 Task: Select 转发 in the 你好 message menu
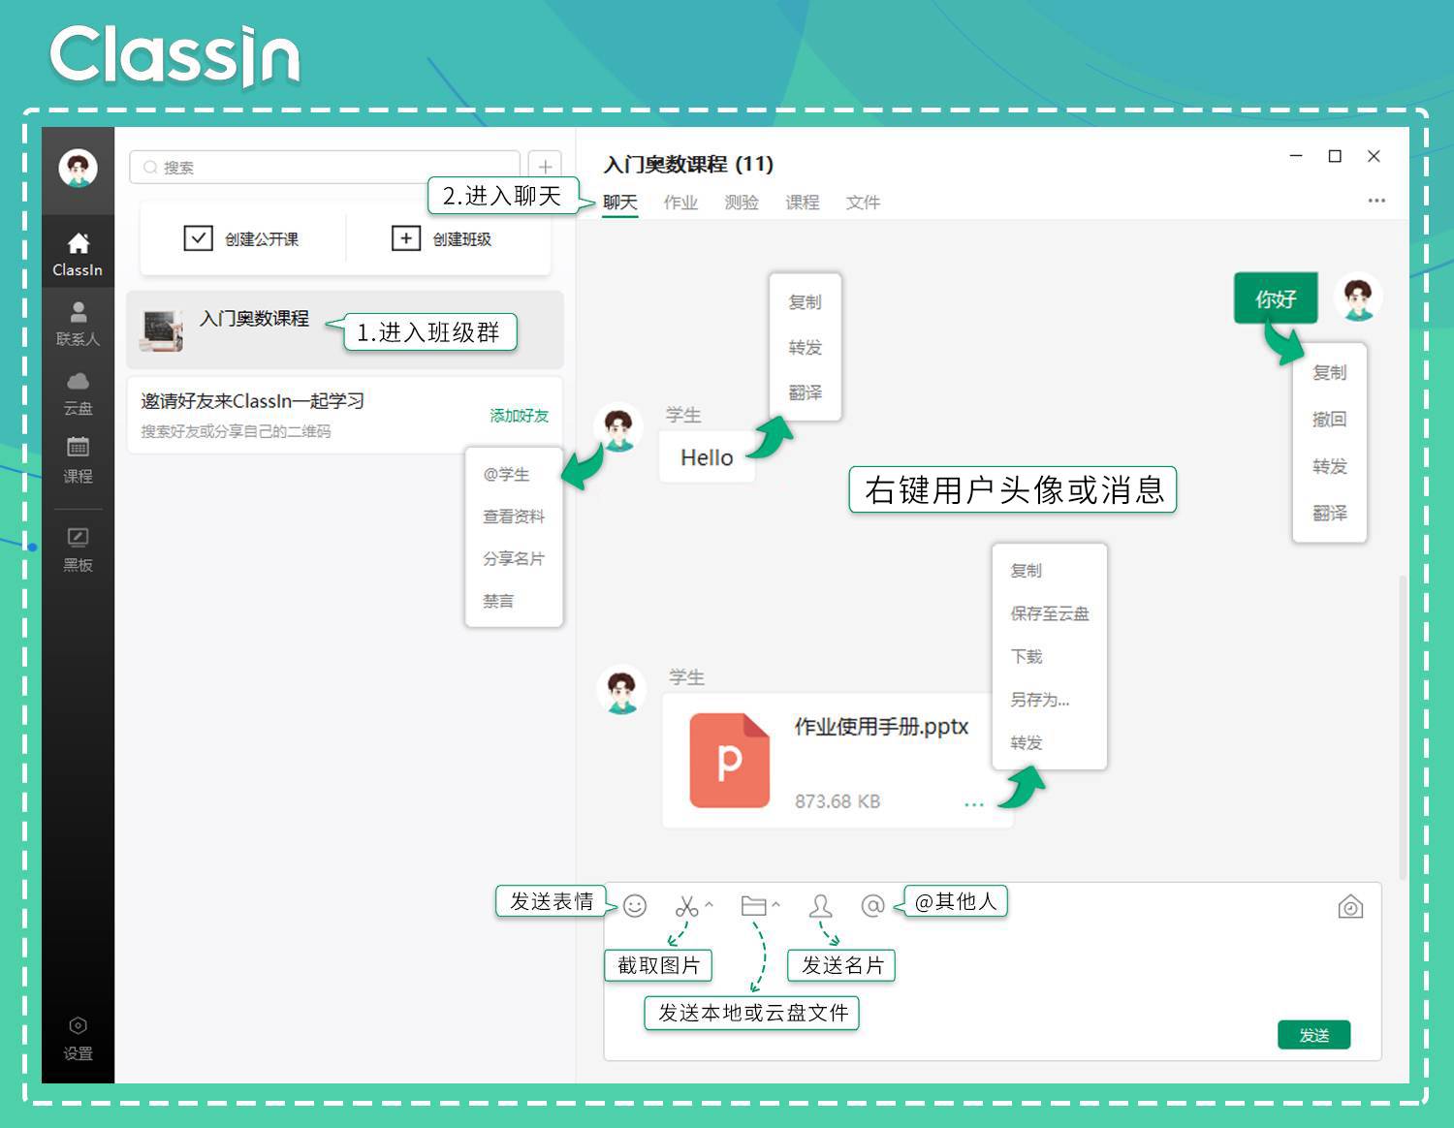pos(1330,466)
